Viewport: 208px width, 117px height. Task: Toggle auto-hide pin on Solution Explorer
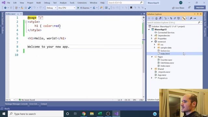tap(198, 14)
